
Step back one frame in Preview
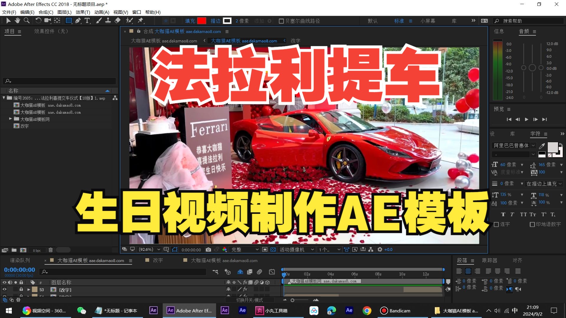(x=518, y=119)
